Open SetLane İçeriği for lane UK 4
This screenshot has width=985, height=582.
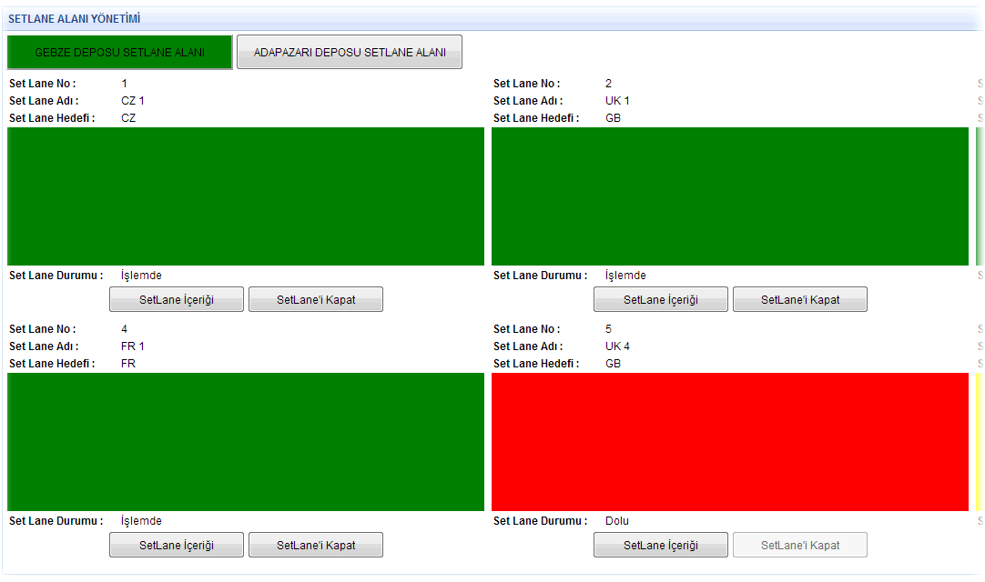point(660,546)
